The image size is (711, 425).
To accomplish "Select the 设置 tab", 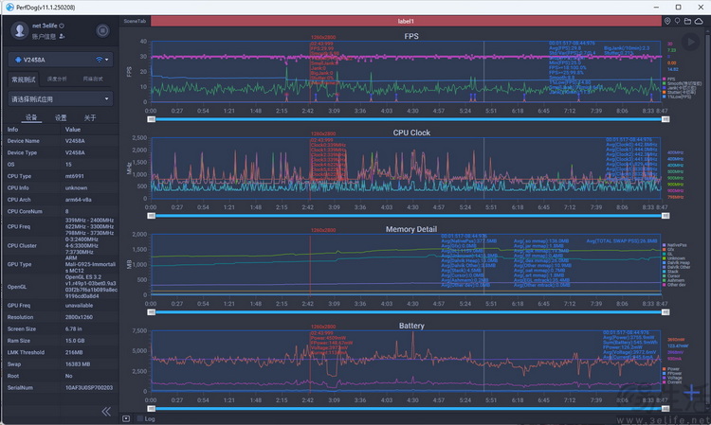I will click(x=61, y=117).
